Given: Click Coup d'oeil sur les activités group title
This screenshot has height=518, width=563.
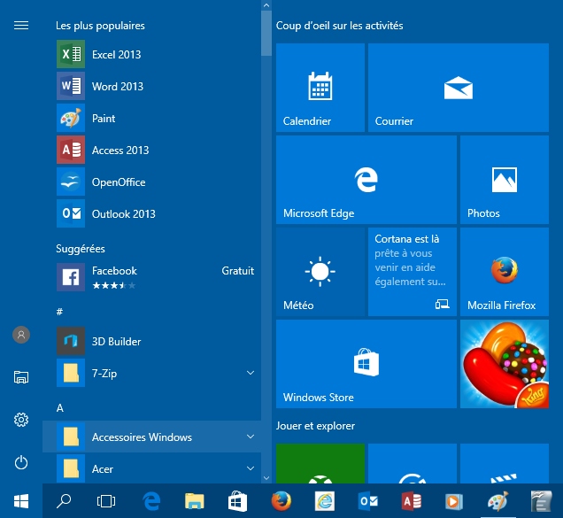Looking at the screenshot, I should [x=339, y=26].
